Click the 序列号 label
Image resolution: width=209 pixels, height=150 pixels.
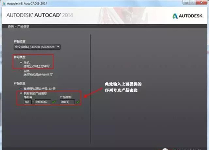coord(29,97)
